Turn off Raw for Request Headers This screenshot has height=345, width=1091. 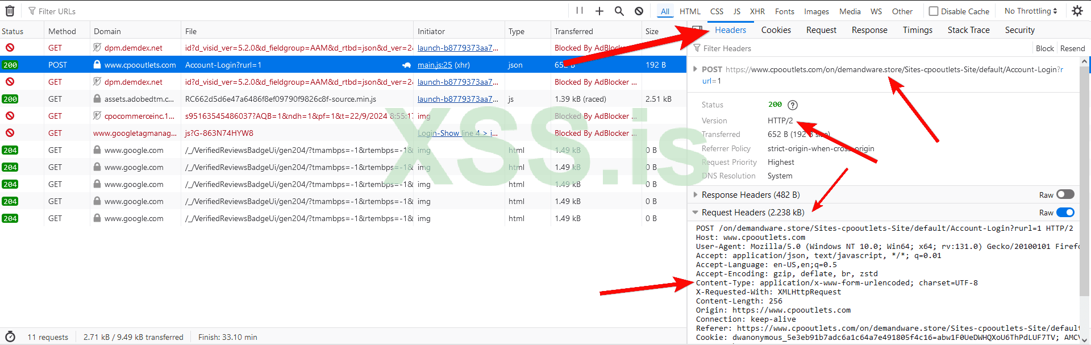click(1065, 213)
